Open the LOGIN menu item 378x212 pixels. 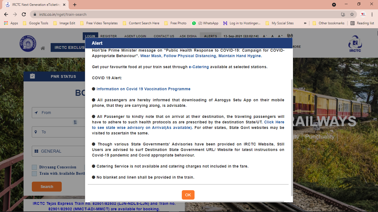pos(90,36)
